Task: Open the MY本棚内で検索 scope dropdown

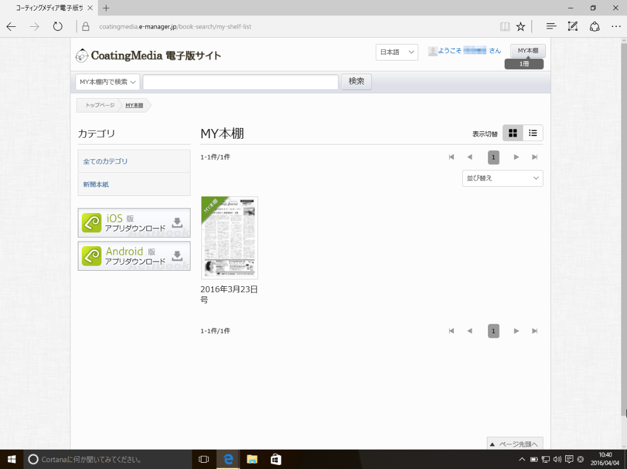Action: [108, 82]
